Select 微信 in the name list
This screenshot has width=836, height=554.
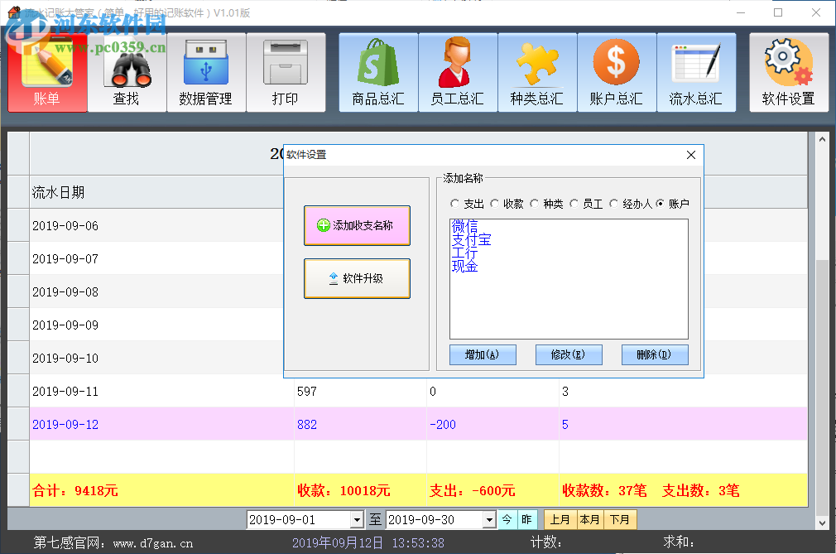(465, 226)
